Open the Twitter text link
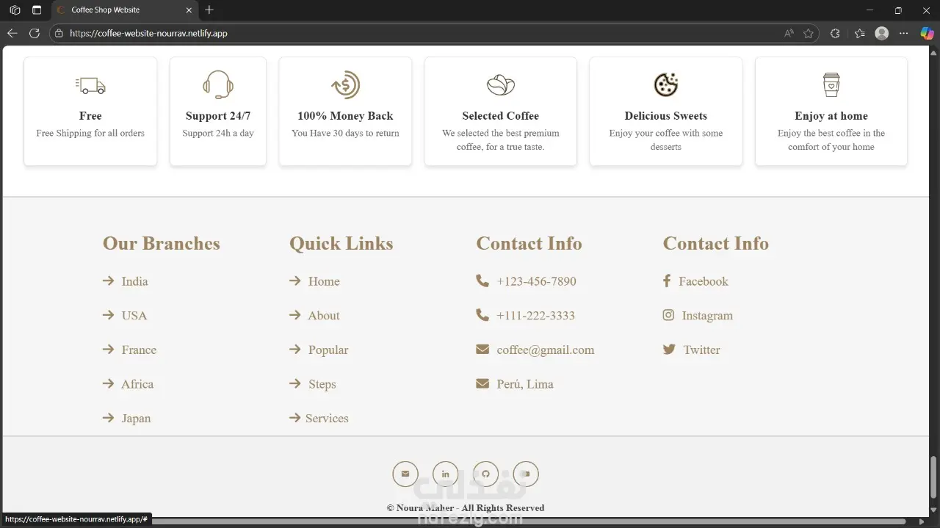 701,350
